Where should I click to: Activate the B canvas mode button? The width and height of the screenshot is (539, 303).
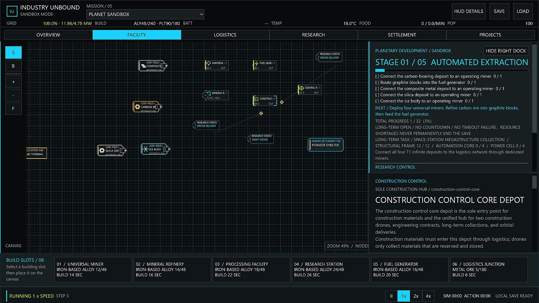click(13, 66)
